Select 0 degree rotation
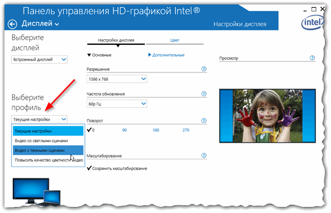 point(91,130)
